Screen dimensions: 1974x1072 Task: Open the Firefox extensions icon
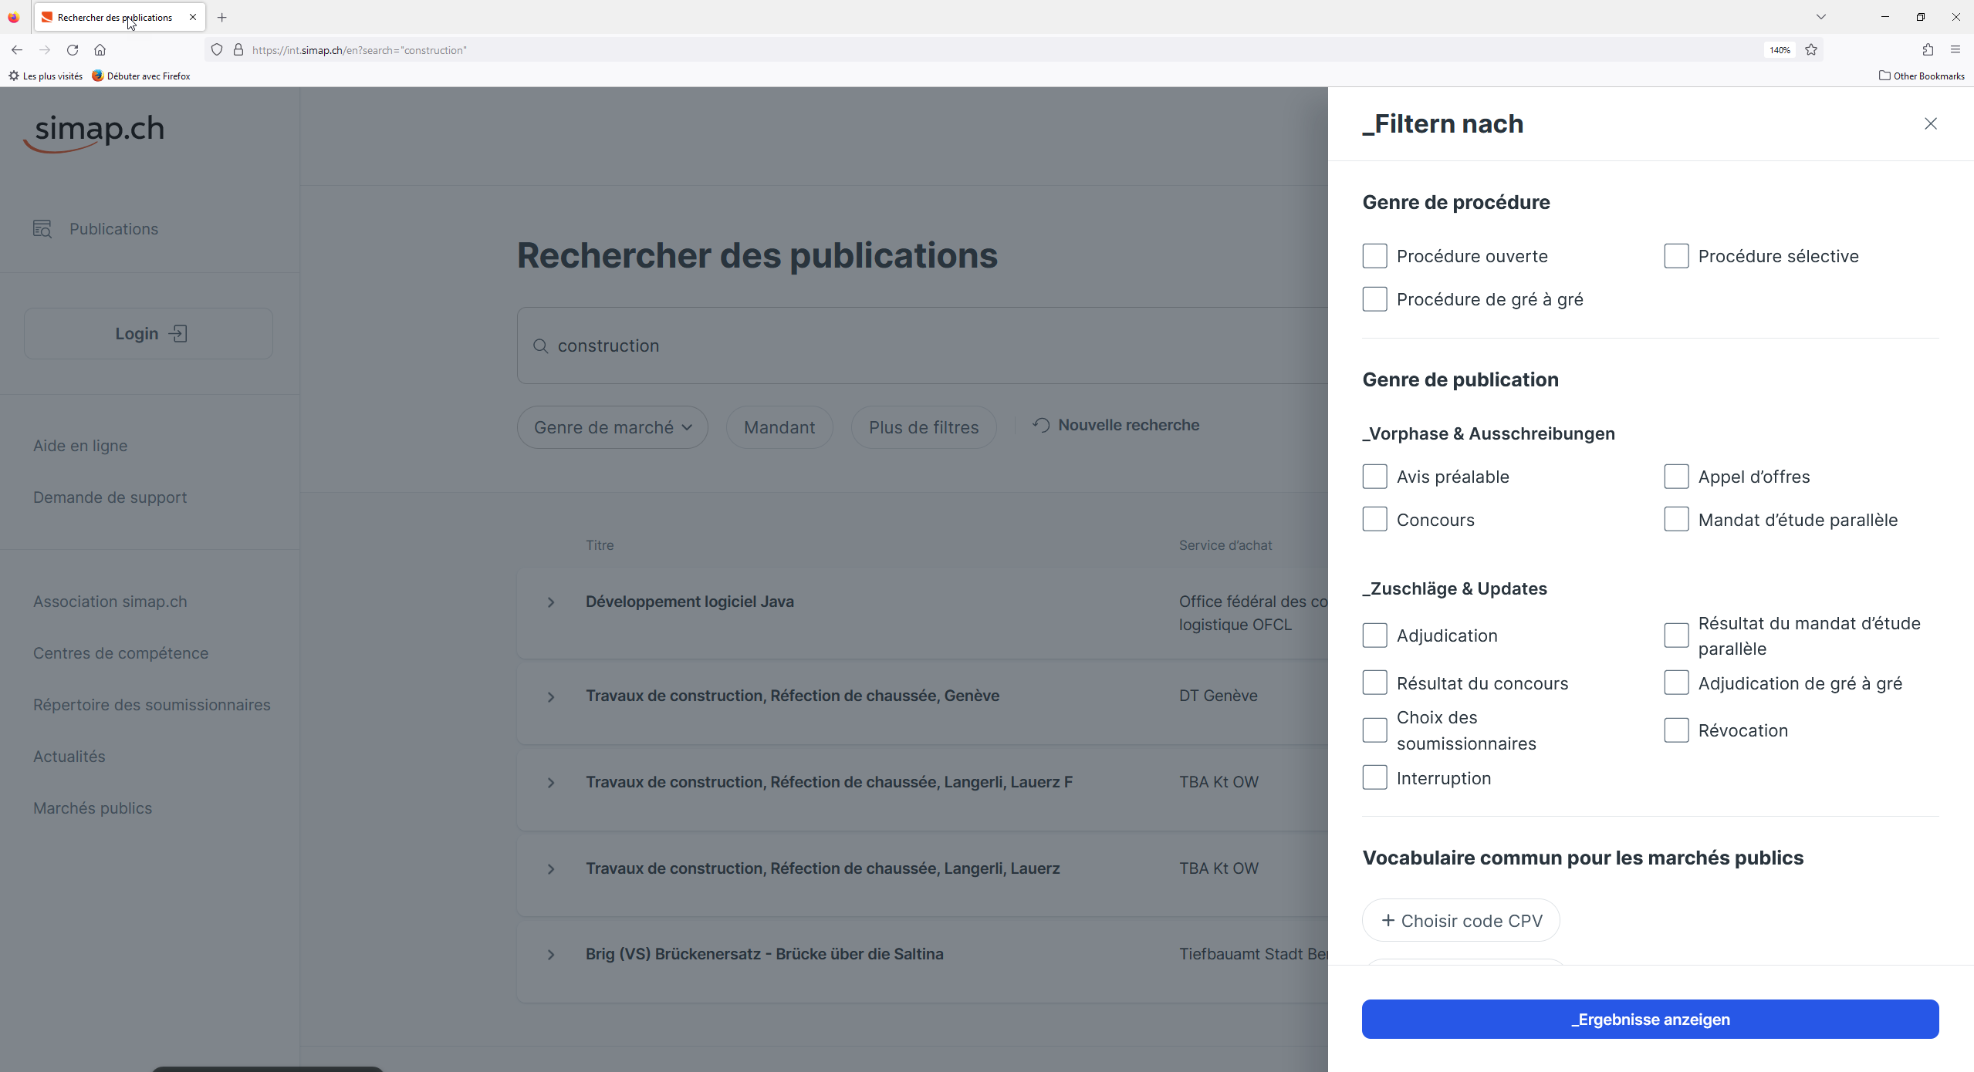pyautogui.click(x=1928, y=50)
